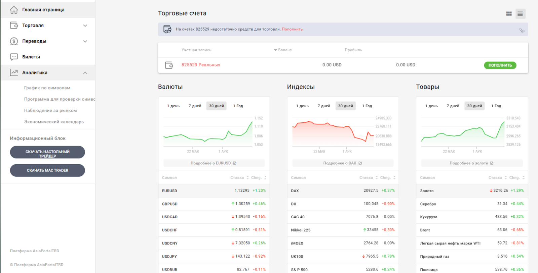This screenshot has width=538, height=273.
Task: Click the dollar coin icon for Переводы
Action: (x=14, y=41)
